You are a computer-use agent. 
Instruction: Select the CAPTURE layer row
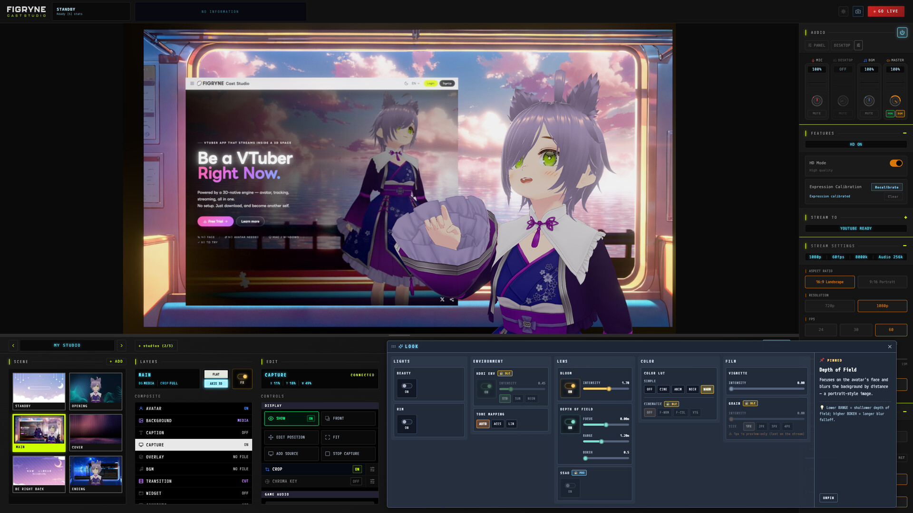point(194,445)
